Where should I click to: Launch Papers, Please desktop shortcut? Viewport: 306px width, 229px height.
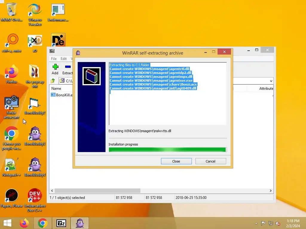pos(12,198)
